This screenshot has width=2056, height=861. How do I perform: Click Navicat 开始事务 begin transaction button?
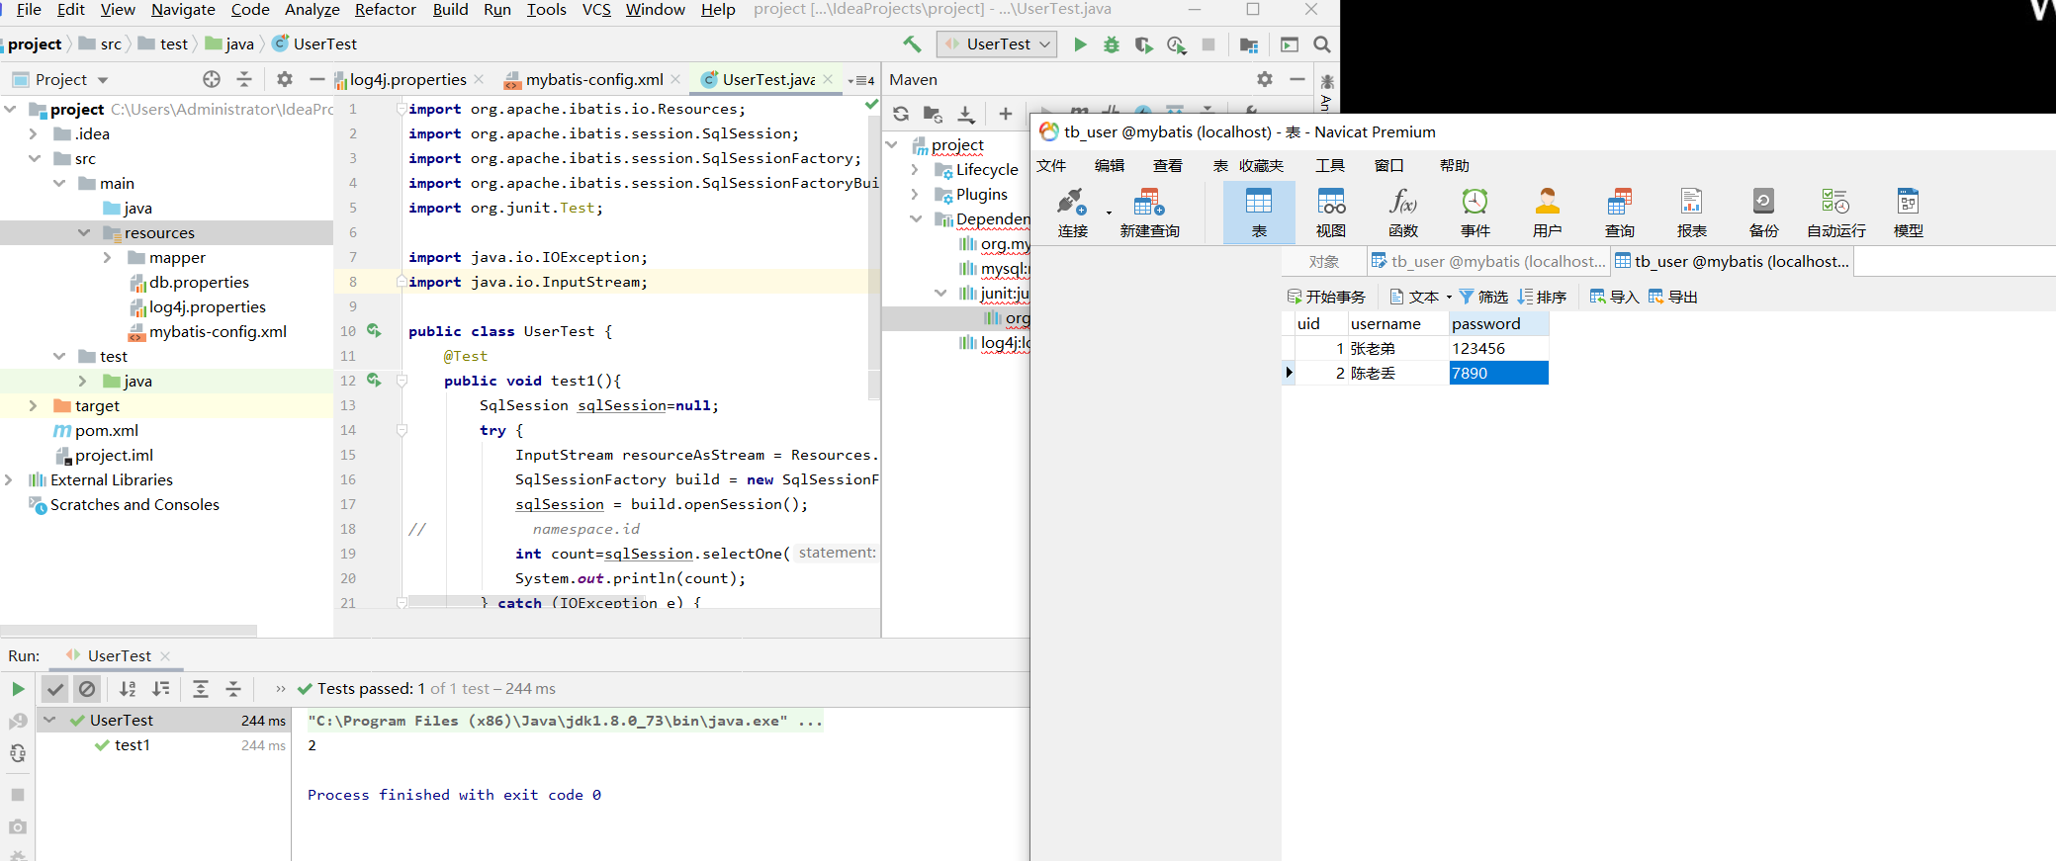click(x=1326, y=297)
